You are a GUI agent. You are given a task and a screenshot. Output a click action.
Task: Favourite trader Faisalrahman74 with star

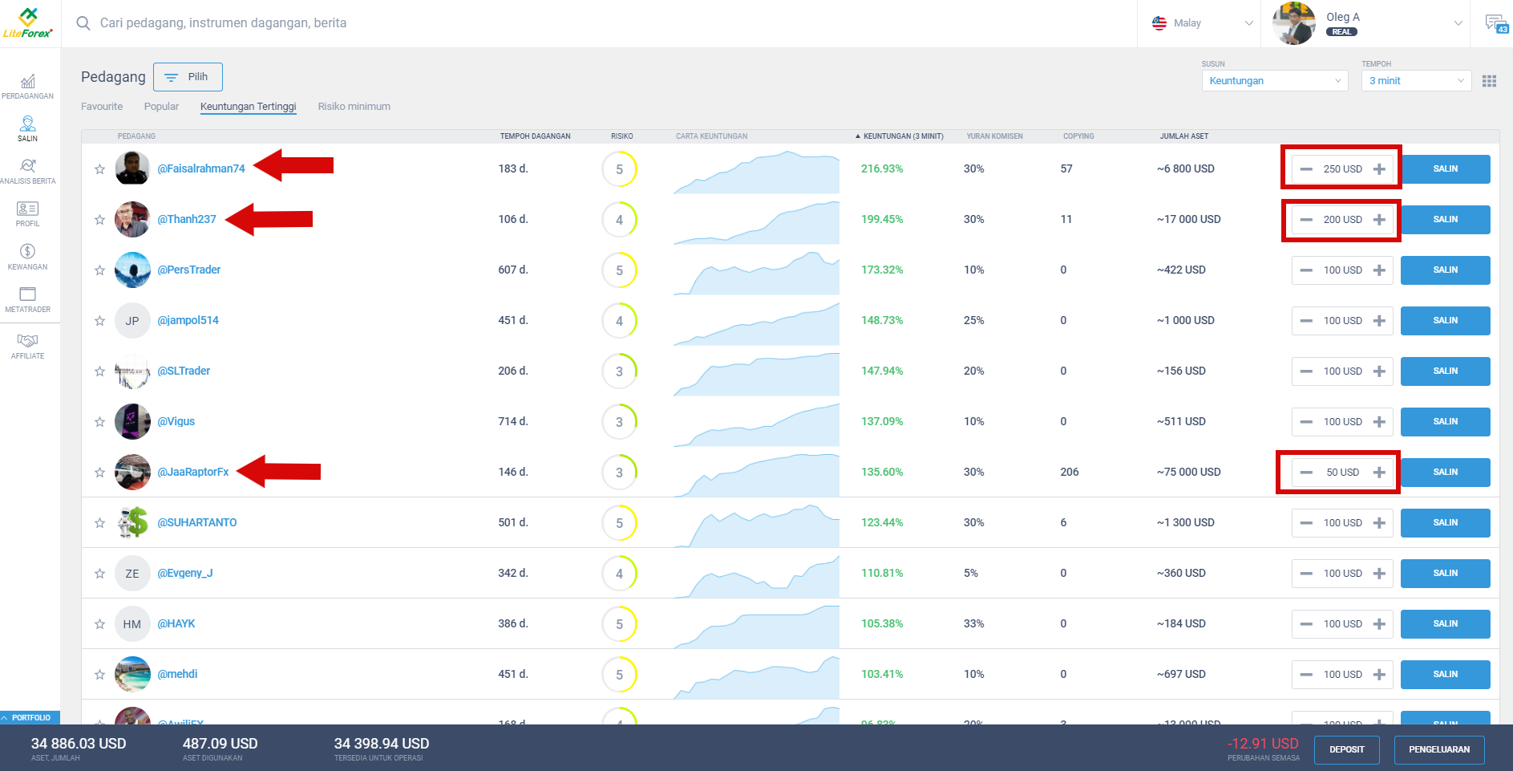[99, 169]
